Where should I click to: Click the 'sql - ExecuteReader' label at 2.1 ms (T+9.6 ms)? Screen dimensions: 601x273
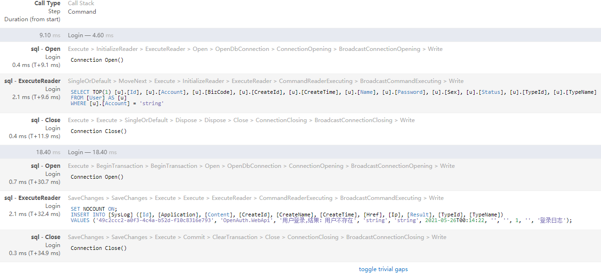coord(33,81)
